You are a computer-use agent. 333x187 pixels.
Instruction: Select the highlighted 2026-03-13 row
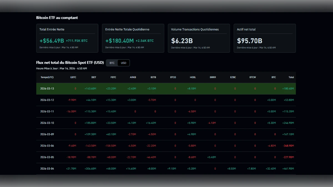click(47, 89)
